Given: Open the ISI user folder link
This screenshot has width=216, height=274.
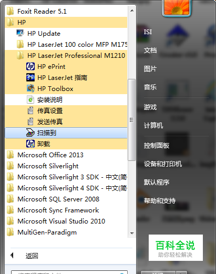Looking at the screenshot, I should tap(148, 32).
